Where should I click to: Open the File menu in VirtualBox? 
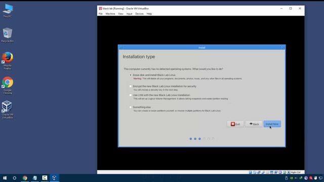(x=100, y=14)
